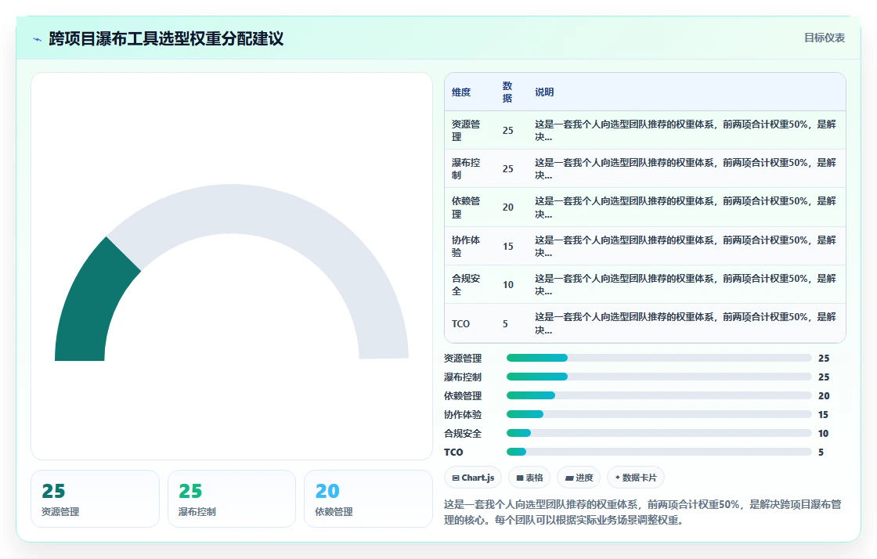Click the 瀑布控制 progress bar
This screenshot has width=877, height=559.
click(x=659, y=377)
